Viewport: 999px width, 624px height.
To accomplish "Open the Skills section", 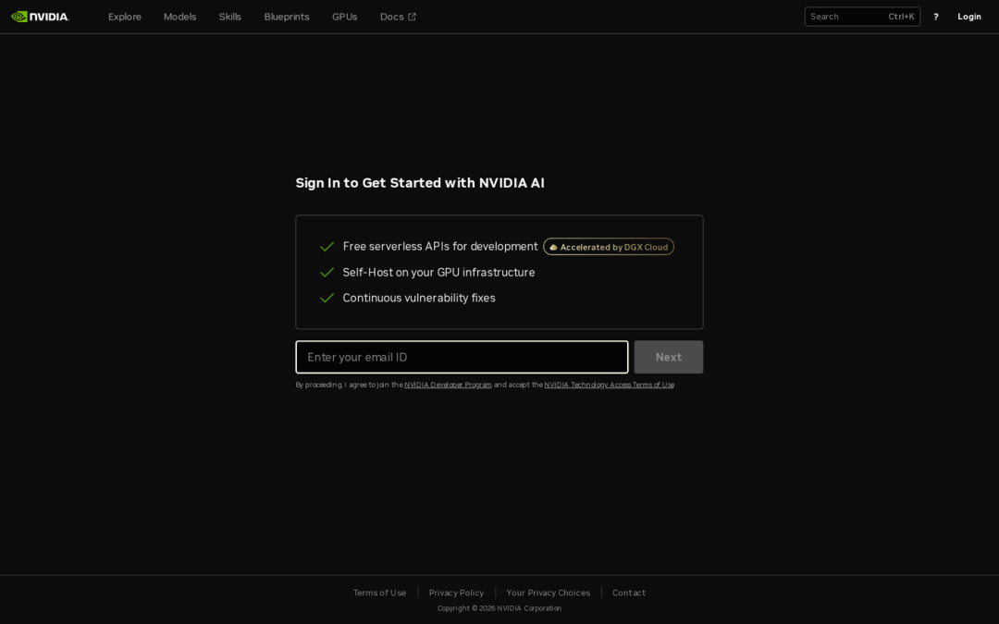I will click(x=230, y=17).
